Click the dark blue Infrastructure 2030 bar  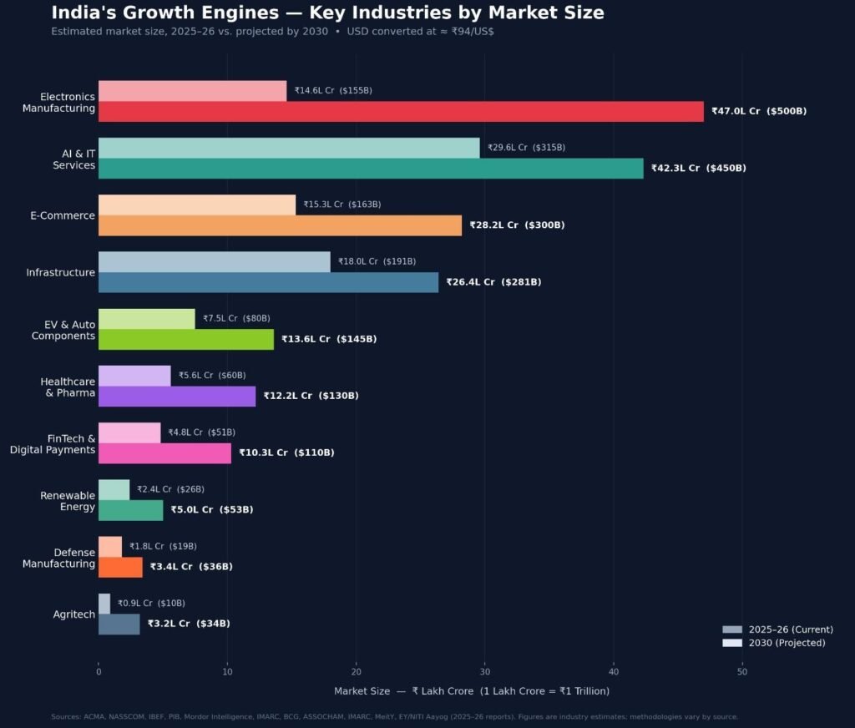(268, 282)
